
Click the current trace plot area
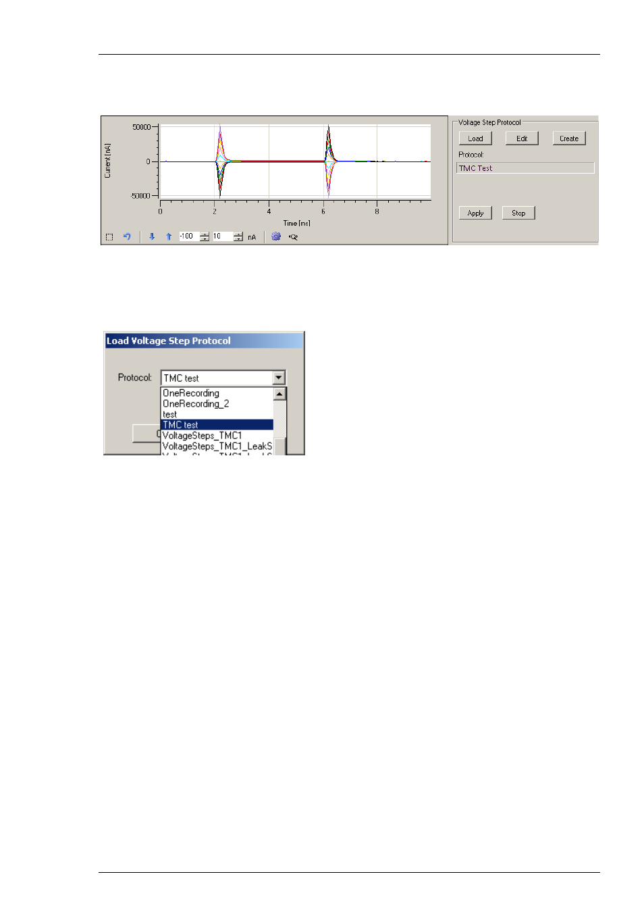pos(295,161)
